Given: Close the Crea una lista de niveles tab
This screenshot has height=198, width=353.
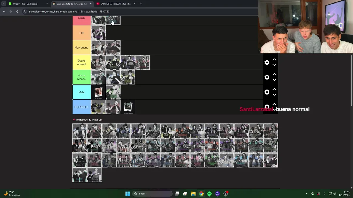Looking at the screenshot, I should coord(91,4).
